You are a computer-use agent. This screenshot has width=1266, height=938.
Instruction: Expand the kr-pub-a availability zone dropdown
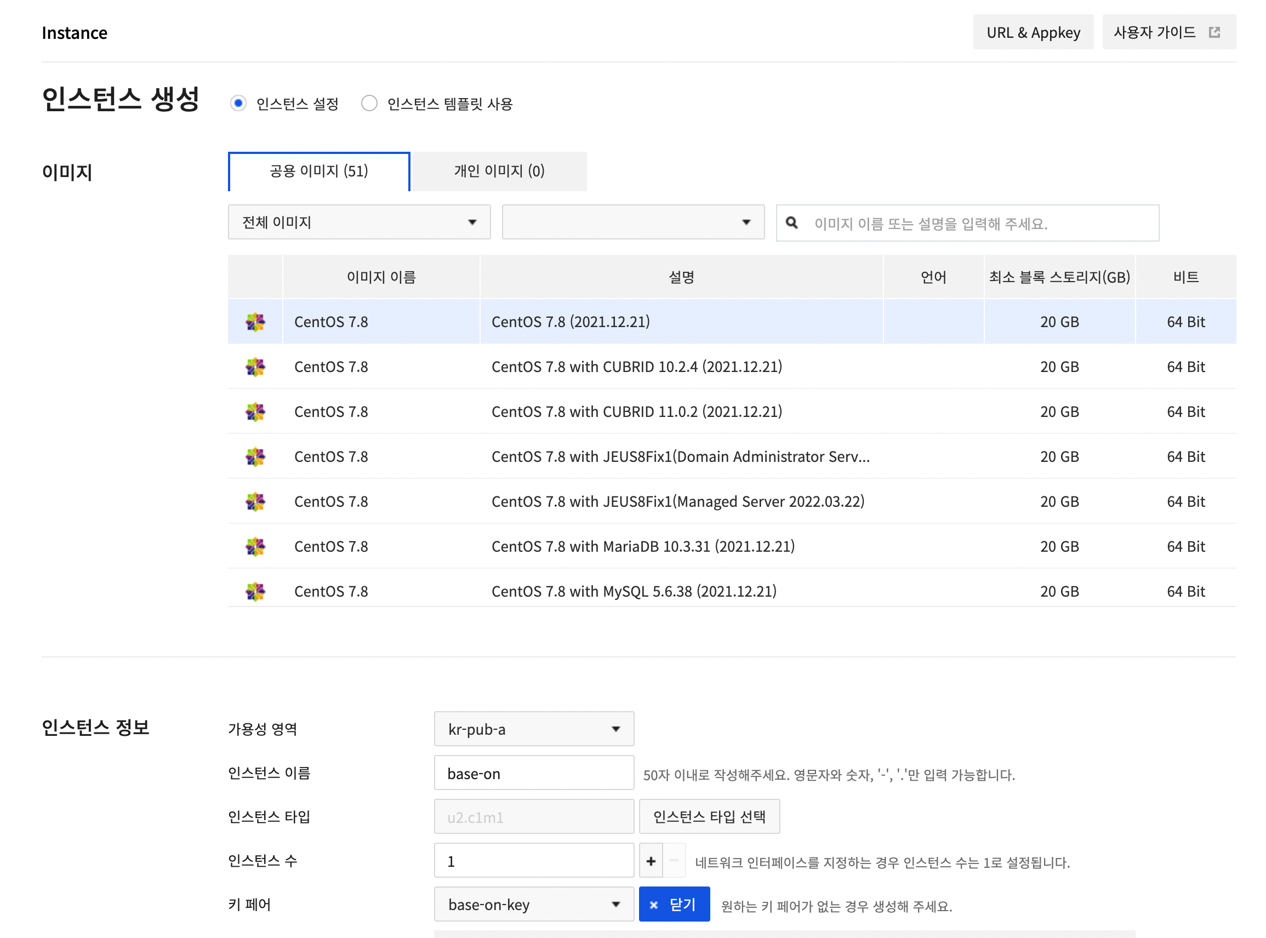[x=533, y=729]
